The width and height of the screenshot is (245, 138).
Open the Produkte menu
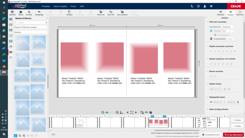tap(46, 6)
